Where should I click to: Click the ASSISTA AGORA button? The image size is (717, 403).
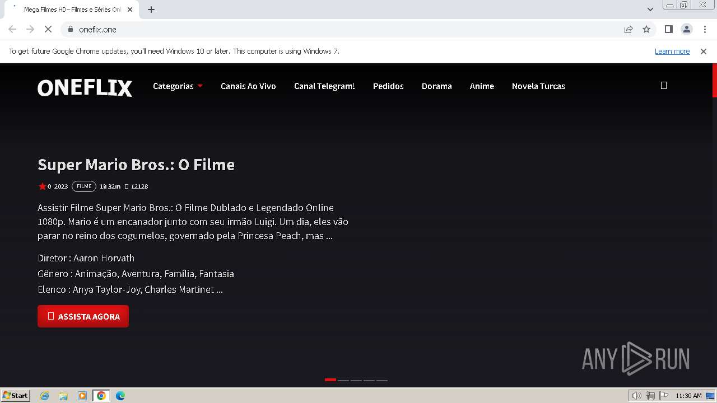[x=83, y=316]
